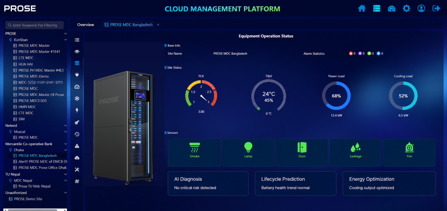The width and height of the screenshot is (447, 211).
Task: Click the Smoke sensor tile
Action: [194, 153]
